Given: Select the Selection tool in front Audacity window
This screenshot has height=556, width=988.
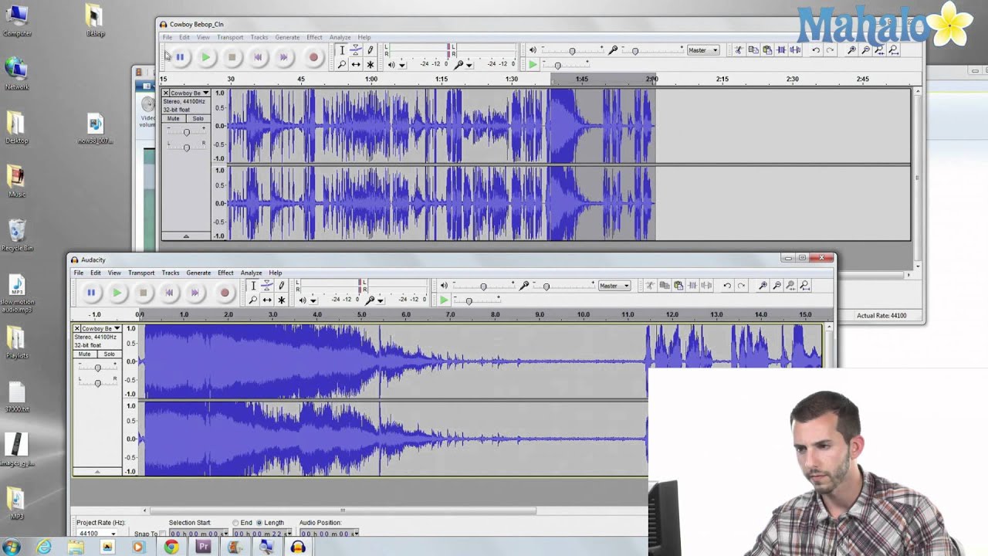Looking at the screenshot, I should [253, 286].
